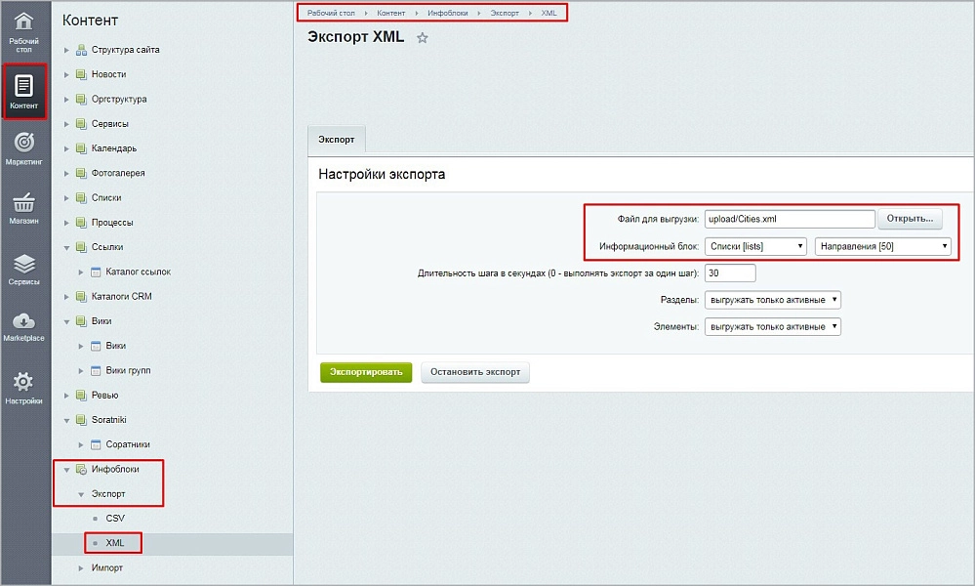Open the Списки [lists] type dropdown
The height and width of the screenshot is (586, 975).
click(x=755, y=246)
